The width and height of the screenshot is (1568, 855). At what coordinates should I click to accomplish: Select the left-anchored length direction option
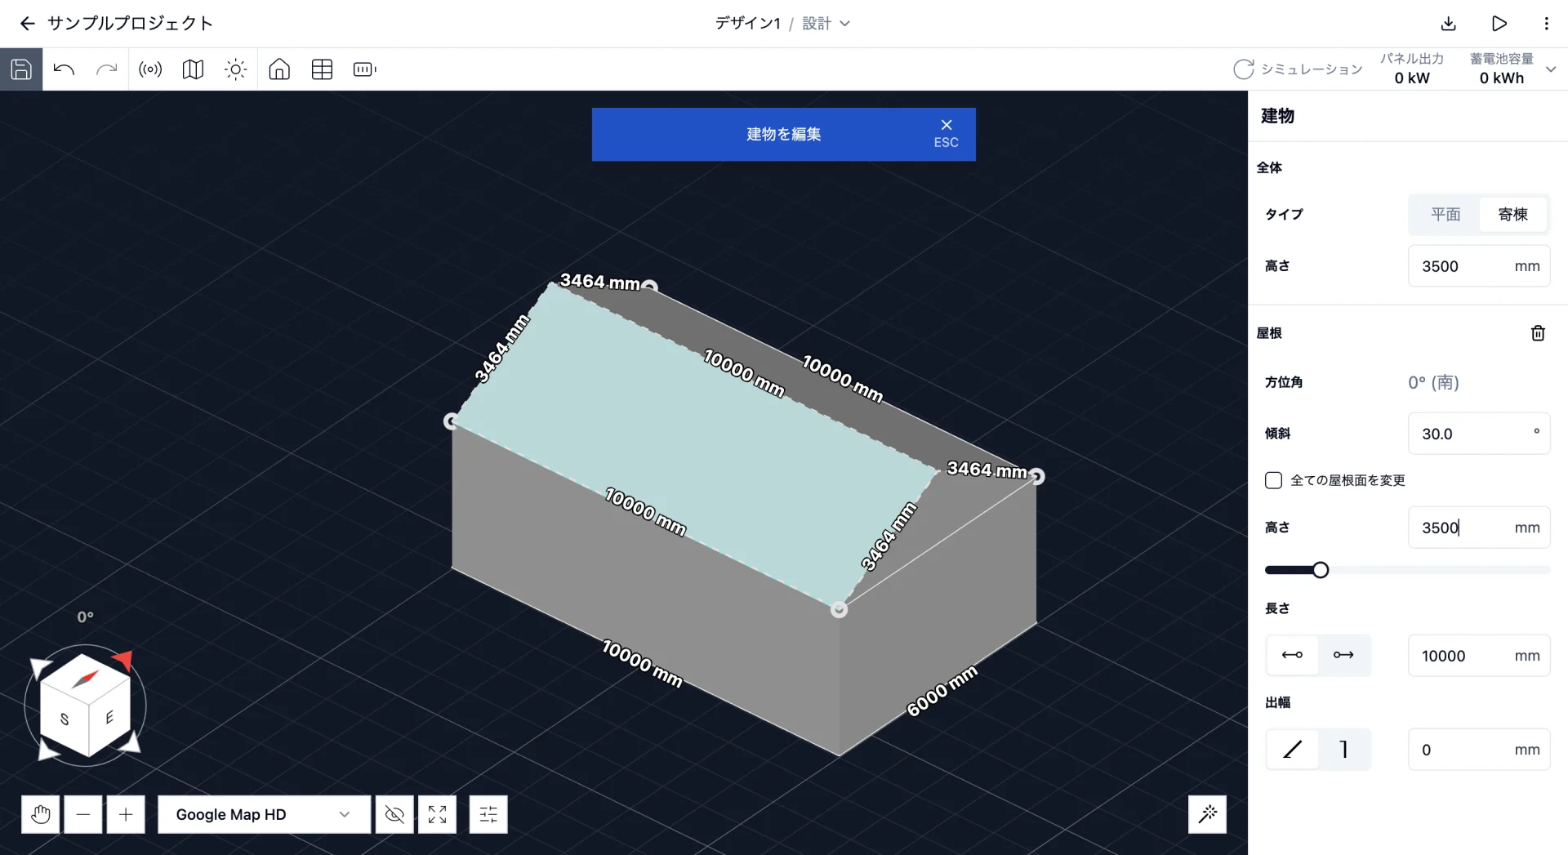click(x=1292, y=655)
